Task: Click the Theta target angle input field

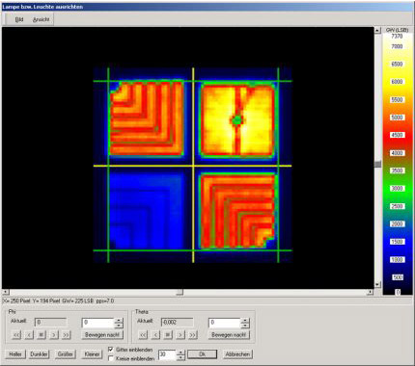Action: pyautogui.click(x=225, y=323)
